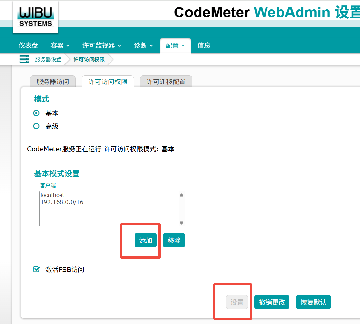Select the 许可访问权限 tab
Screen dimensions: 360x324
click(x=108, y=81)
